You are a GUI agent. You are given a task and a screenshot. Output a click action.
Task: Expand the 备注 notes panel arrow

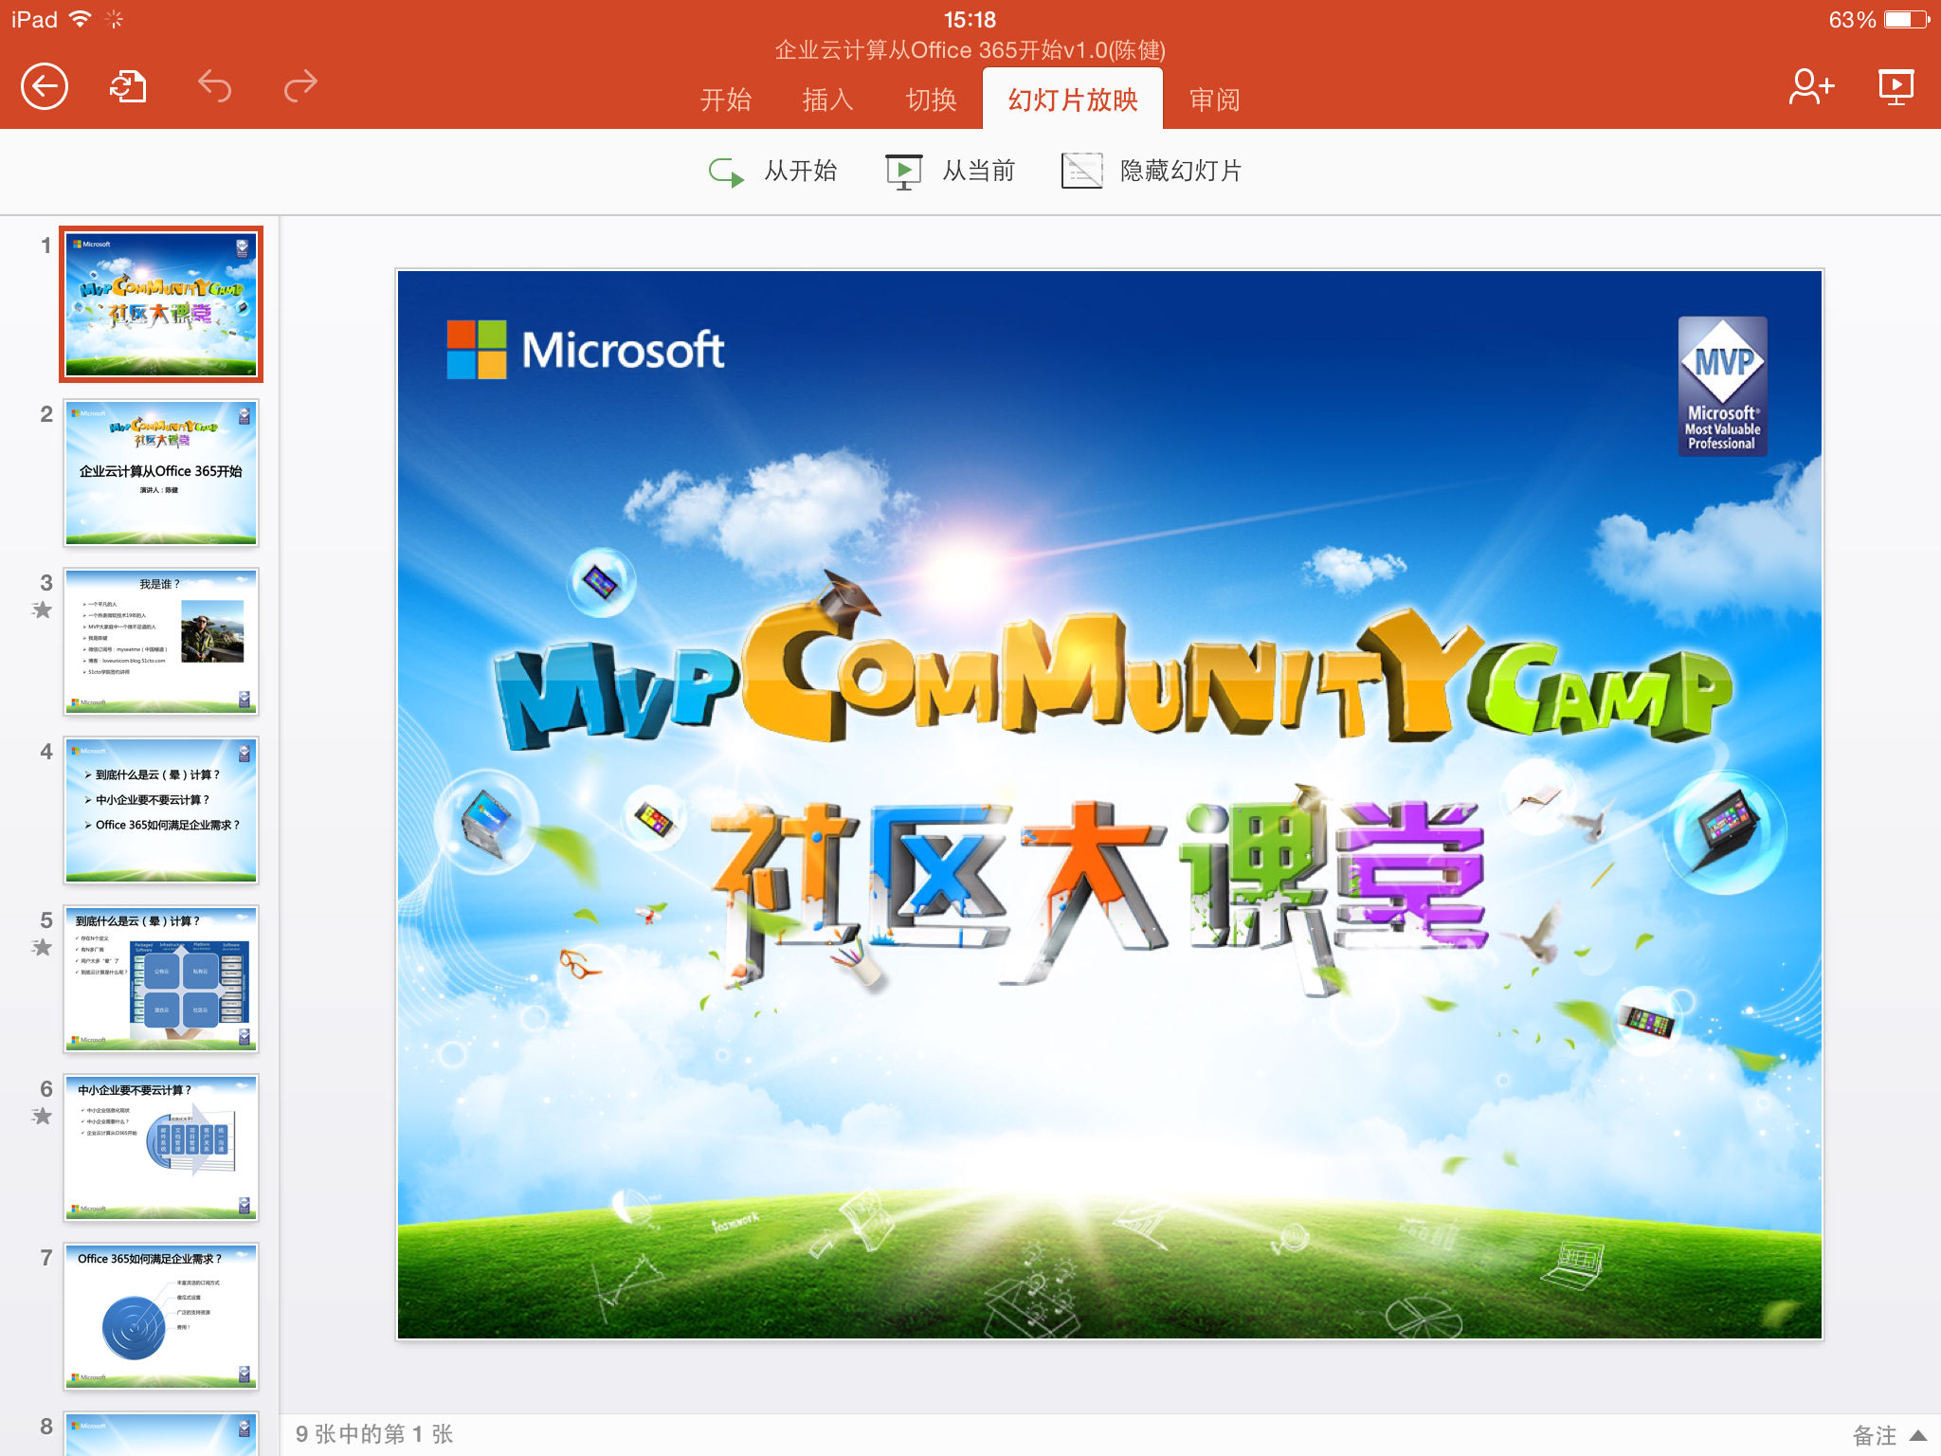tap(1919, 1435)
